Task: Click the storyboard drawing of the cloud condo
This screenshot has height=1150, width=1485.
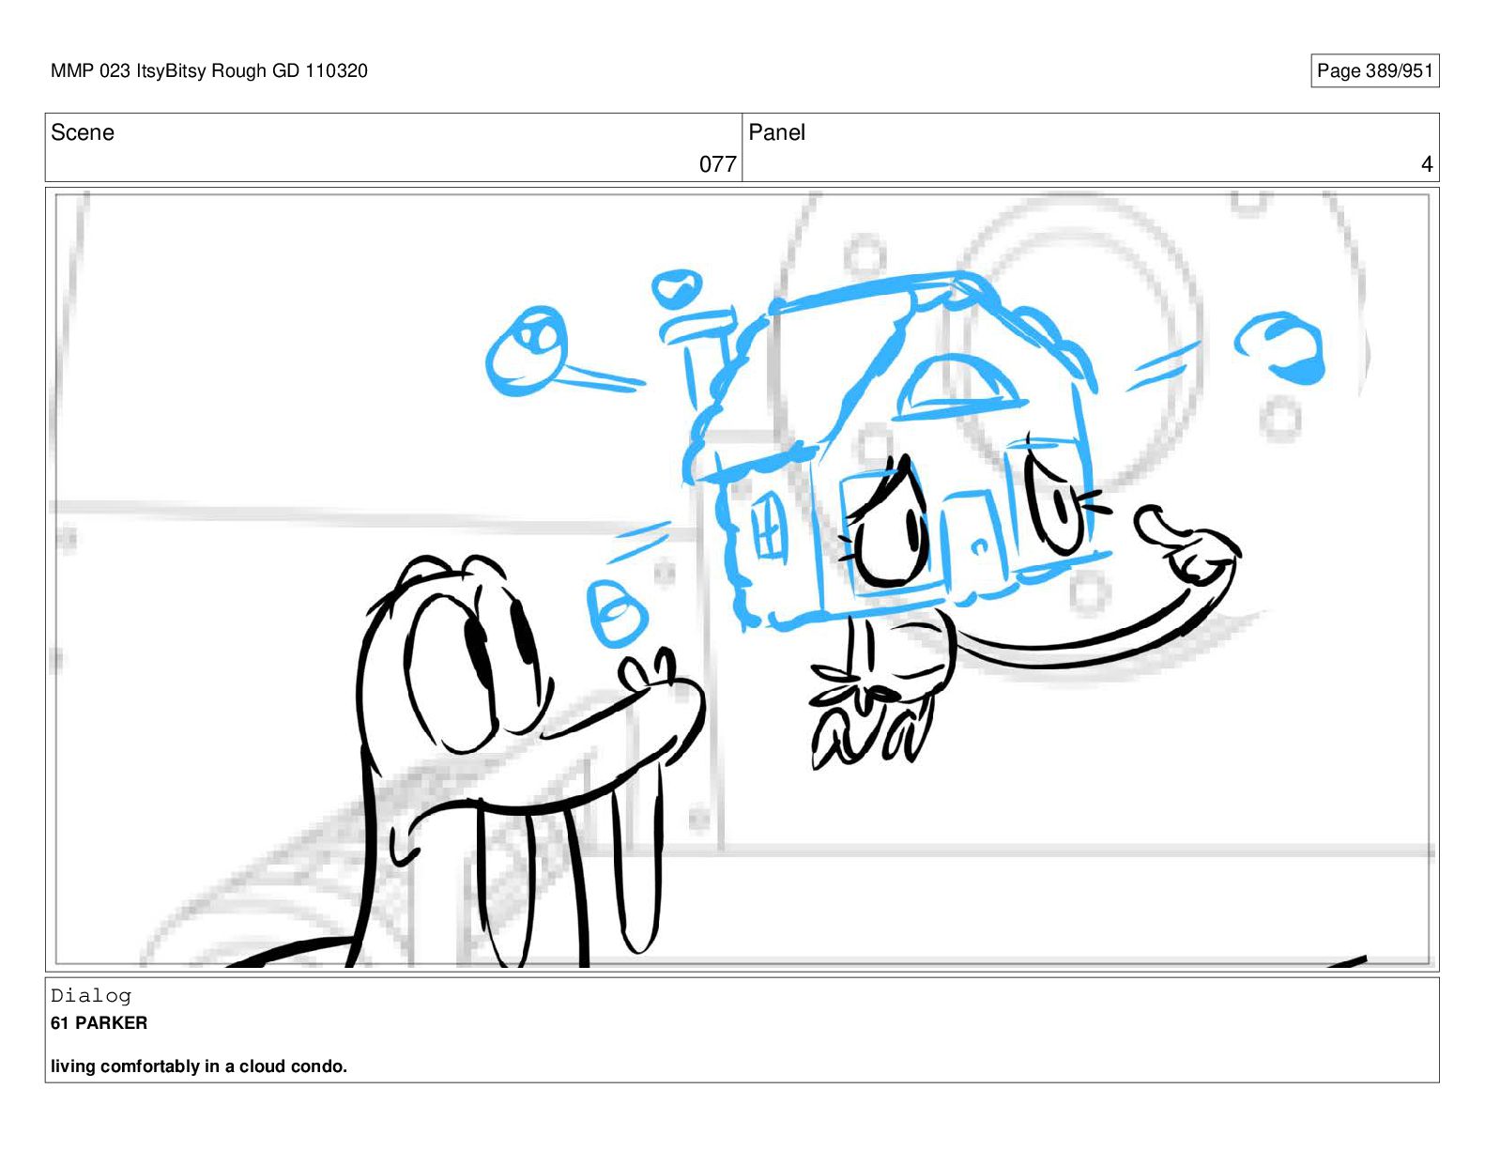Action: 892,451
